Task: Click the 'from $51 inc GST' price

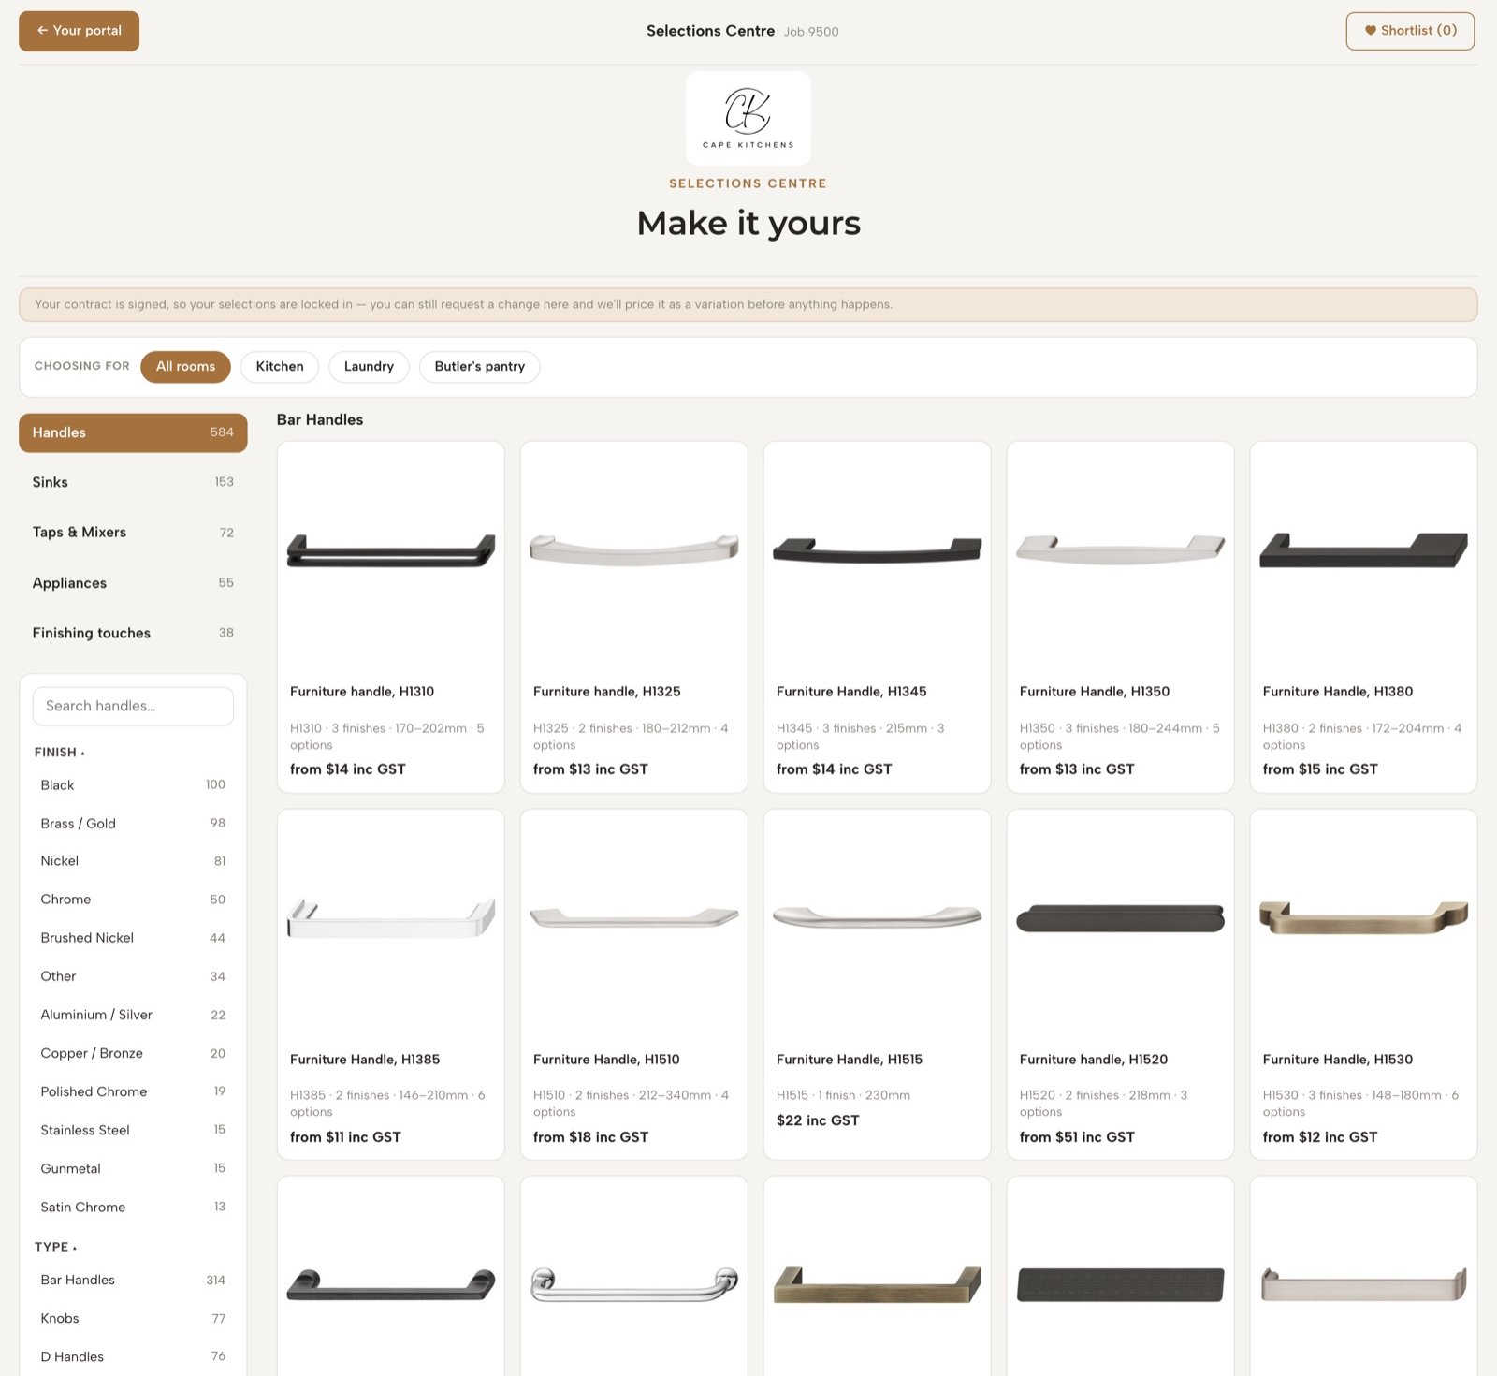Action: click(1077, 1137)
